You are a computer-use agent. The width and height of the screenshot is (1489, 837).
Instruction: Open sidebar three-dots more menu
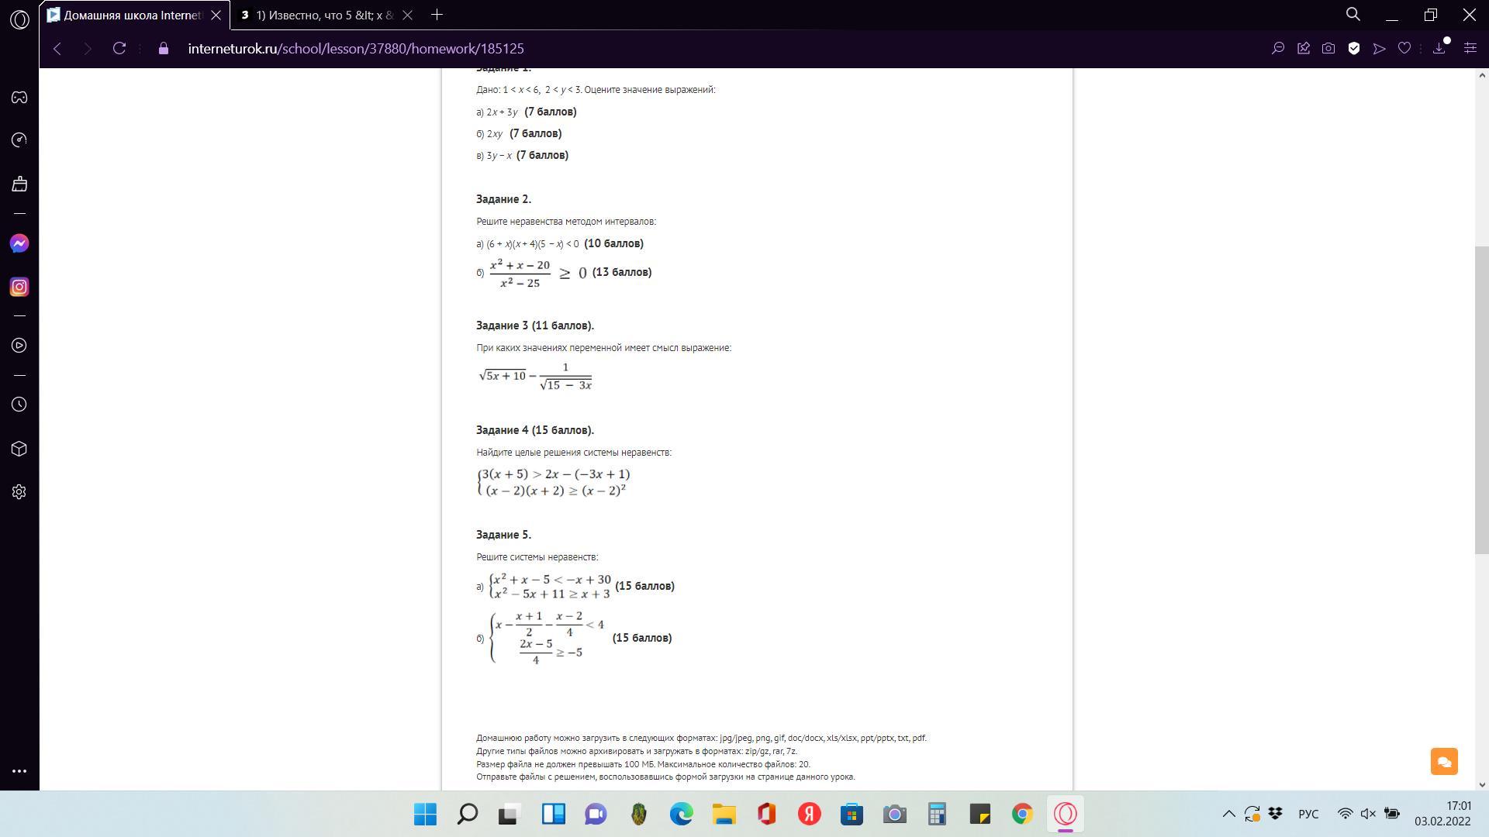coord(19,771)
